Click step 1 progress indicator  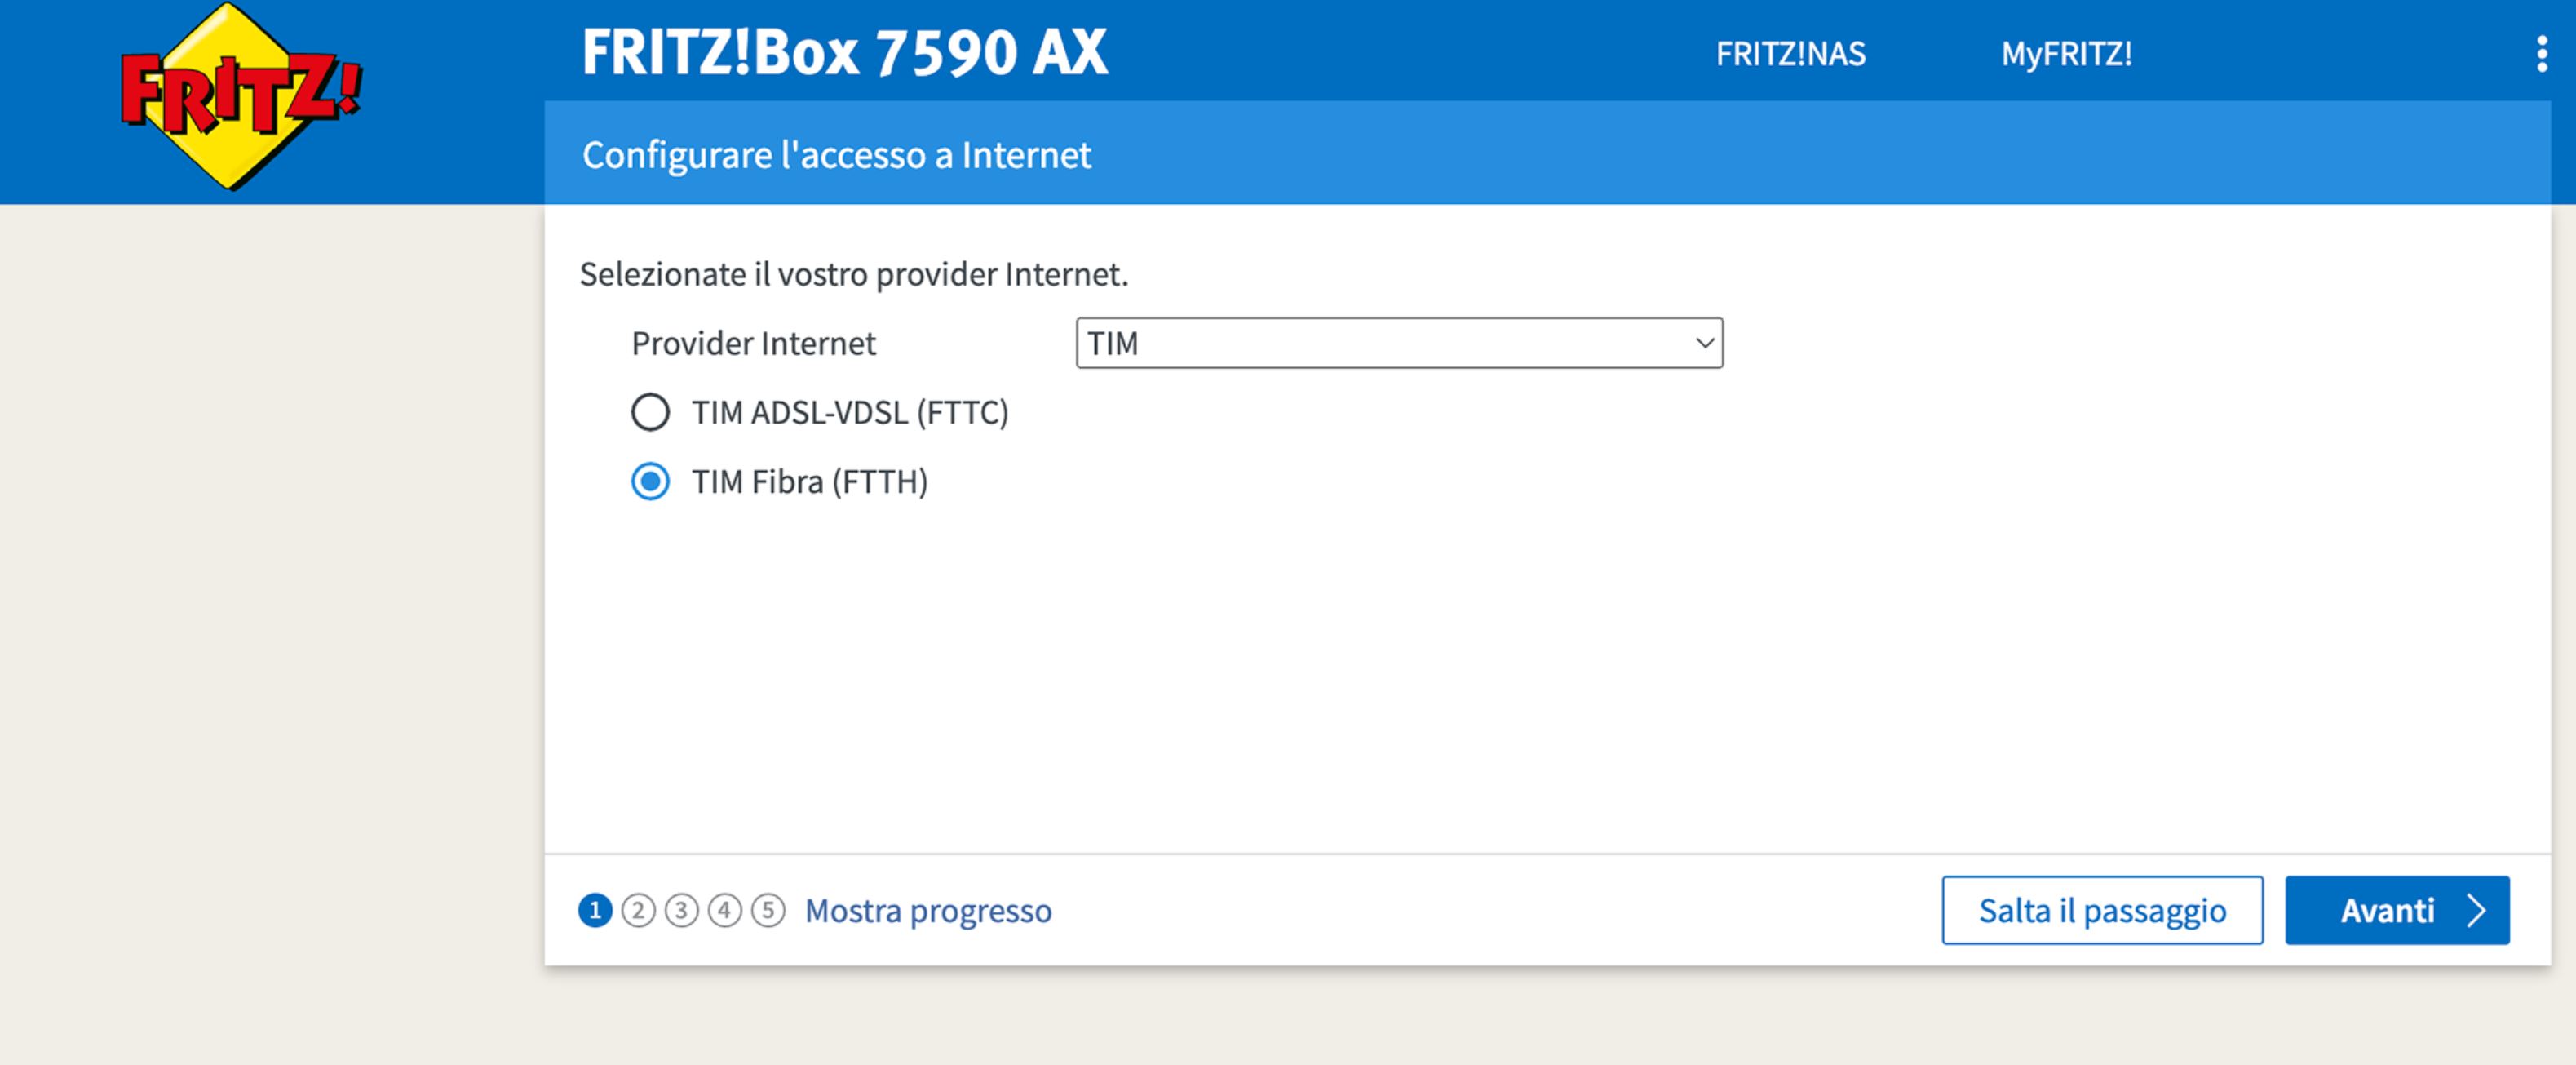(x=595, y=911)
